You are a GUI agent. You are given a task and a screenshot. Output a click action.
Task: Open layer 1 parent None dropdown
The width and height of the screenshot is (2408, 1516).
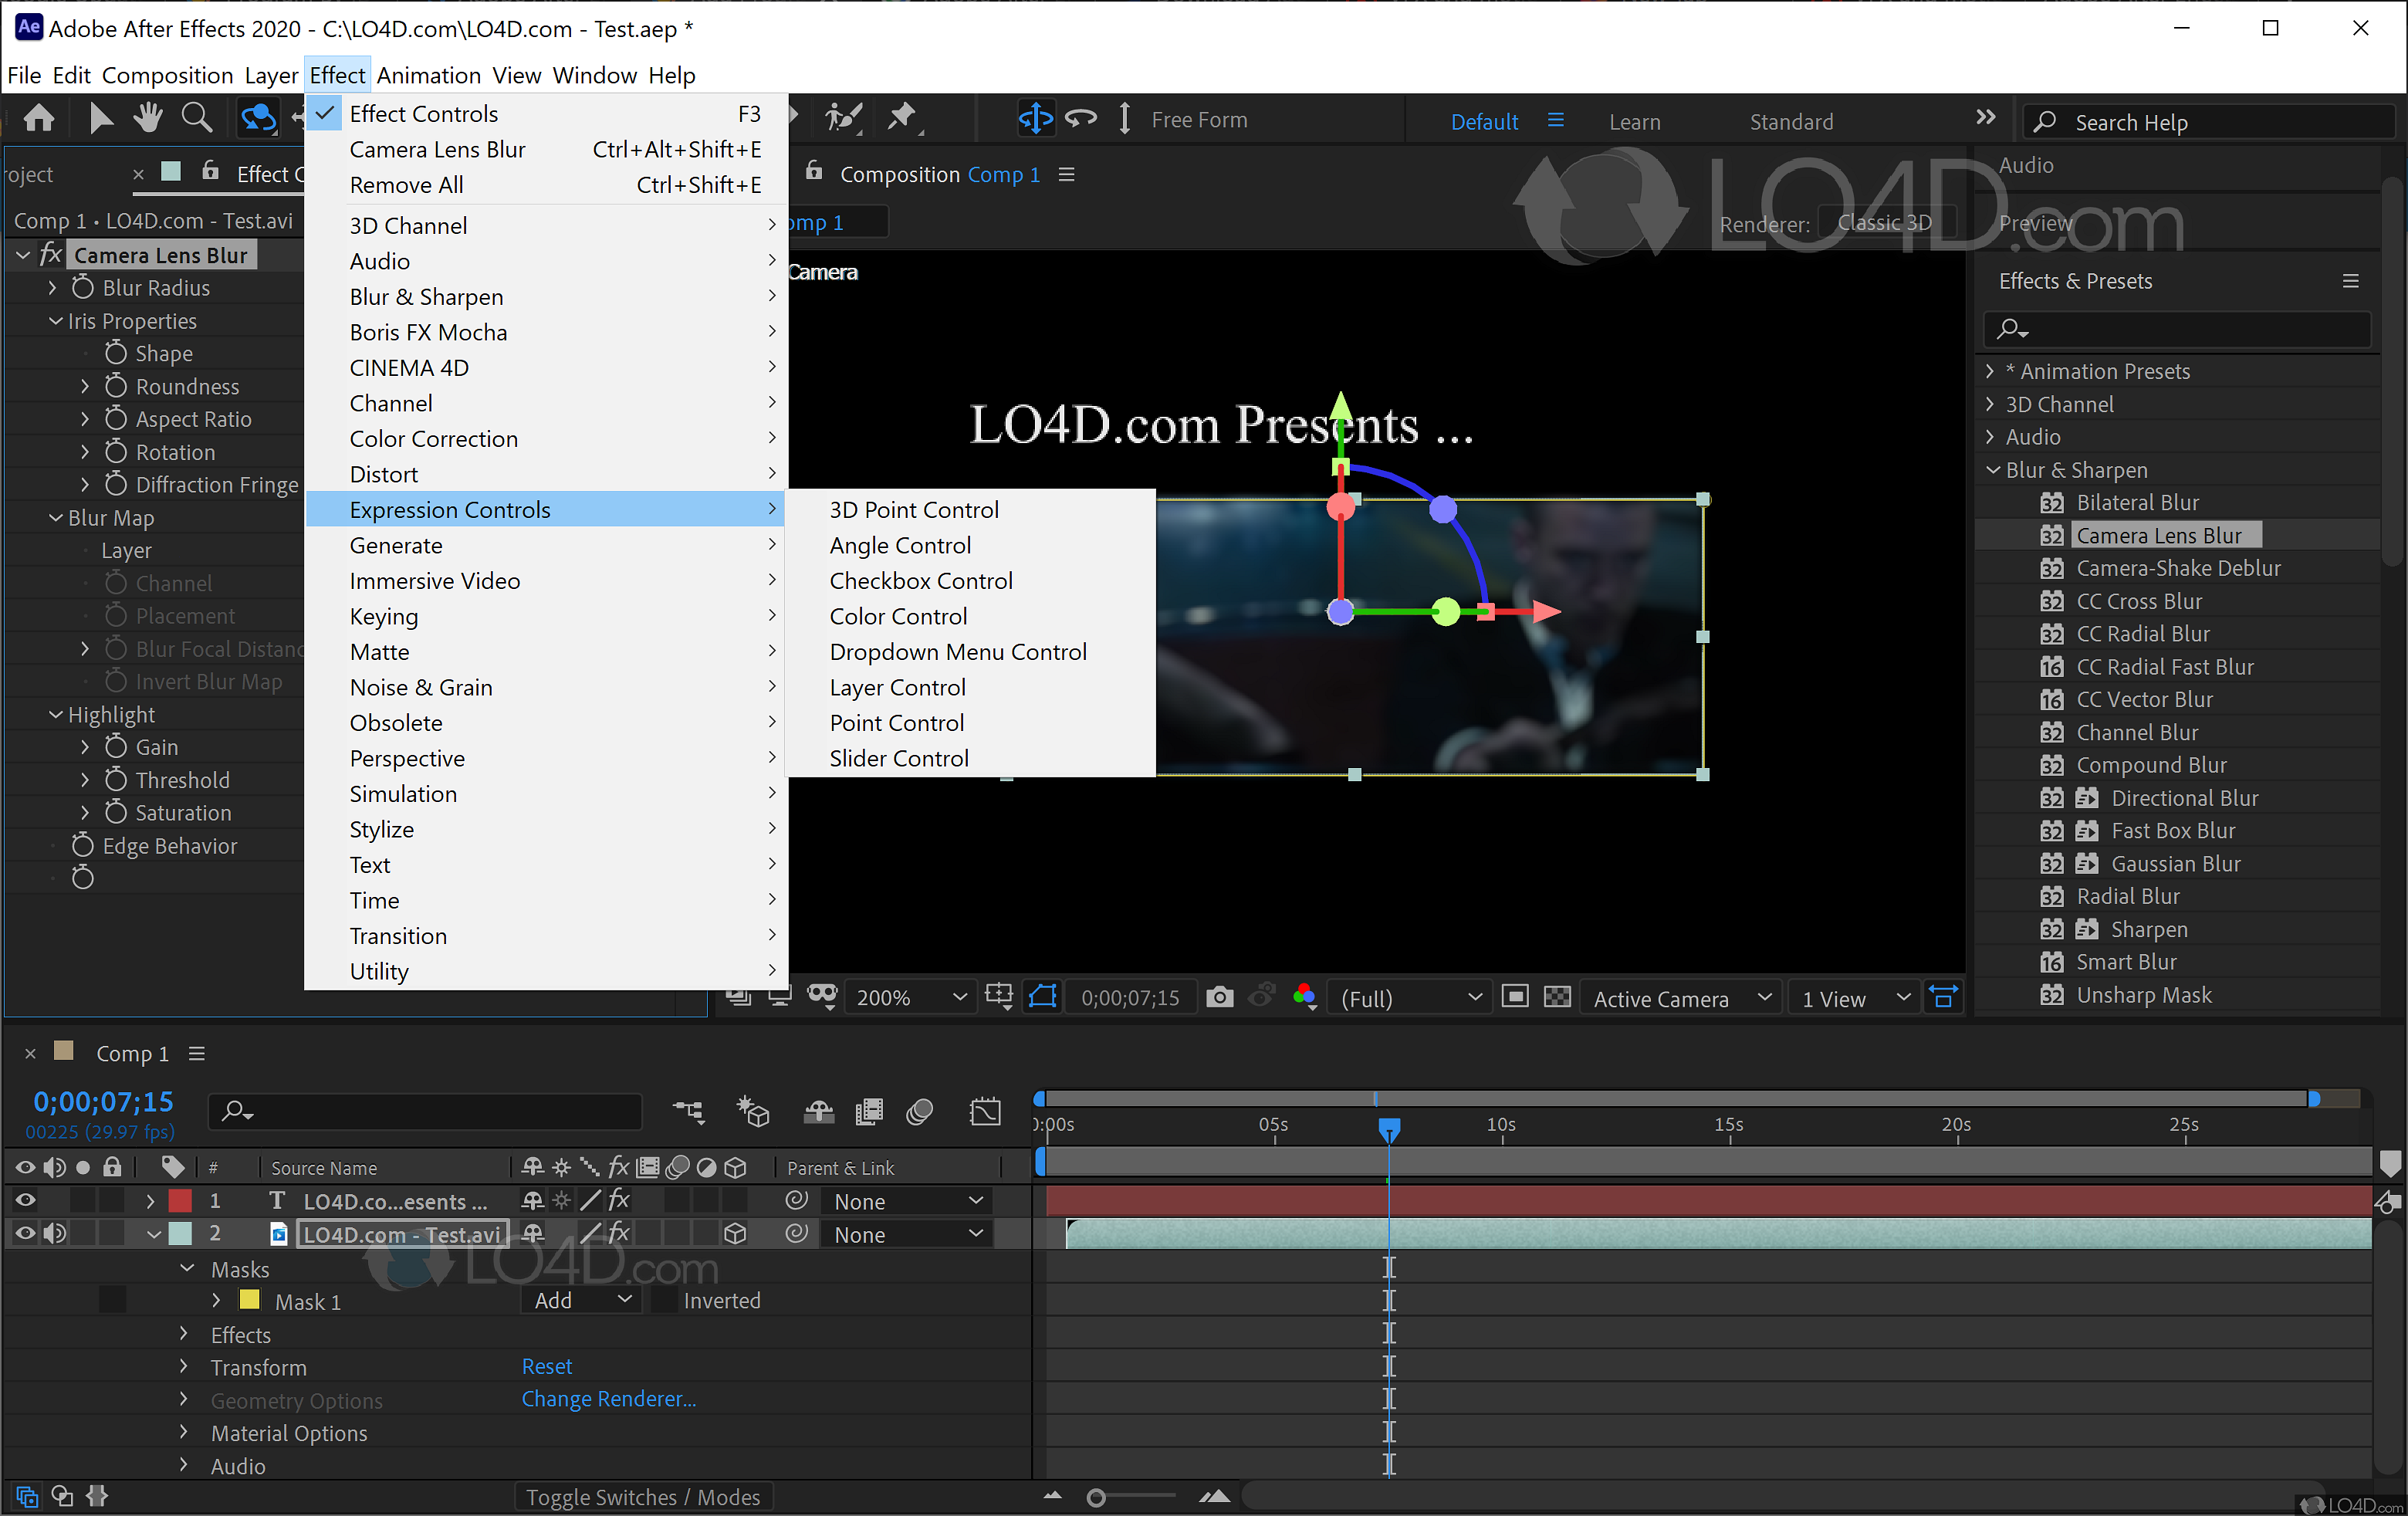click(x=906, y=1201)
